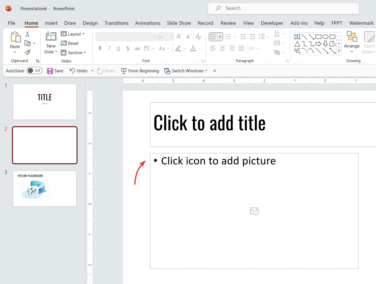The height and width of the screenshot is (284, 376).
Task: Click the picture placeholder icon on the slide
Action: pos(254,211)
